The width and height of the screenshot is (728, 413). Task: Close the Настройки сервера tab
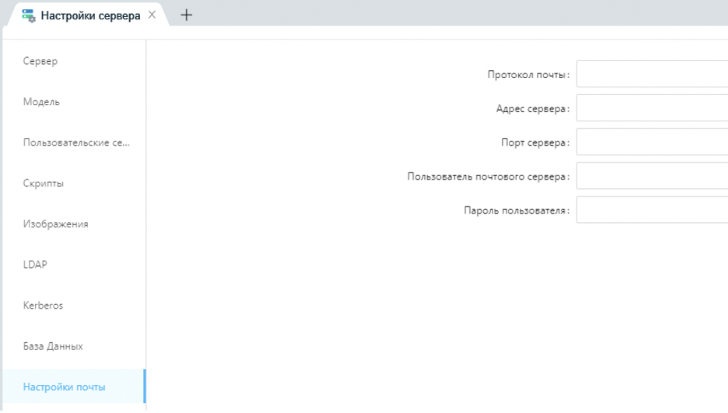tap(152, 14)
